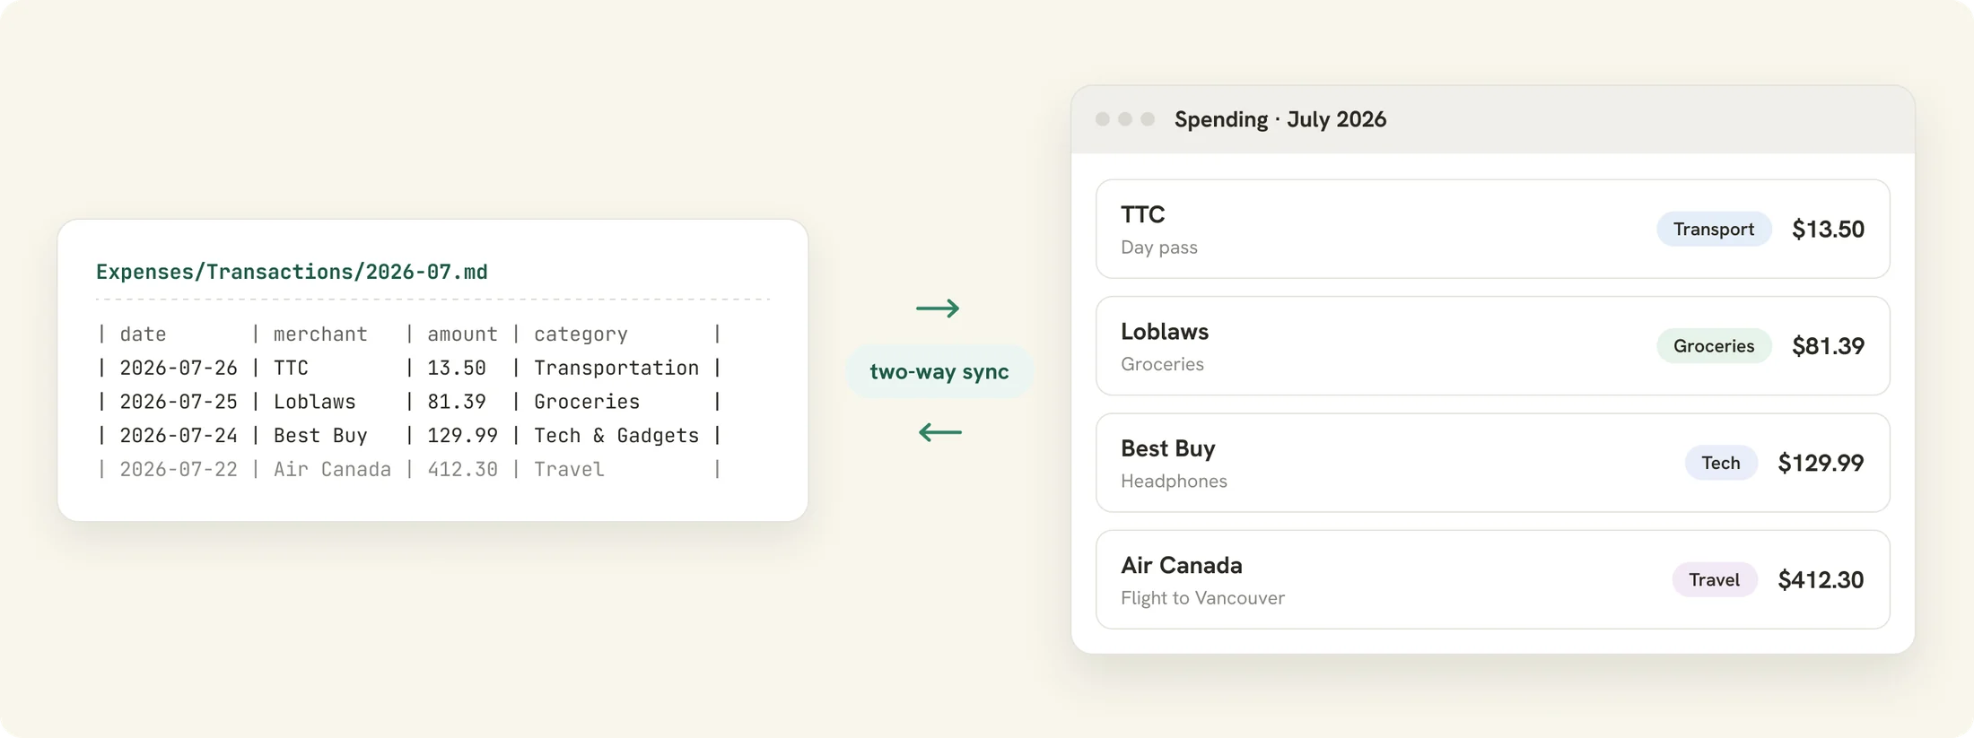
Task: Click the $412.30 amount
Action: [x=1821, y=579]
